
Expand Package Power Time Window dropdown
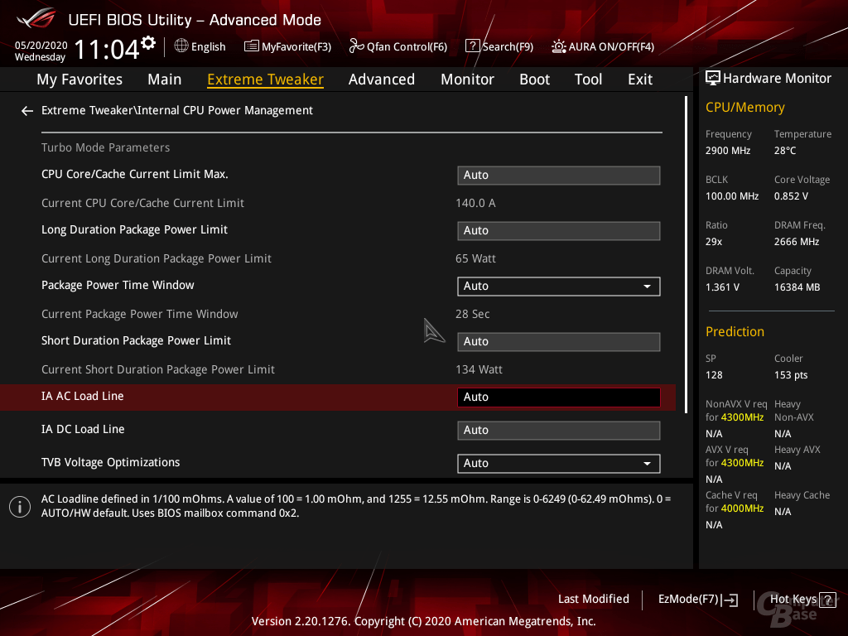(559, 286)
